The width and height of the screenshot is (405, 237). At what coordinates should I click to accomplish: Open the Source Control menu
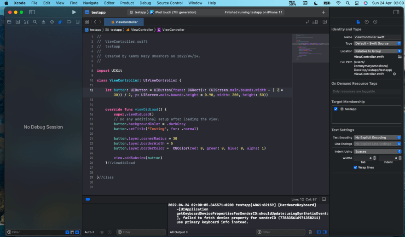[x=169, y=3]
